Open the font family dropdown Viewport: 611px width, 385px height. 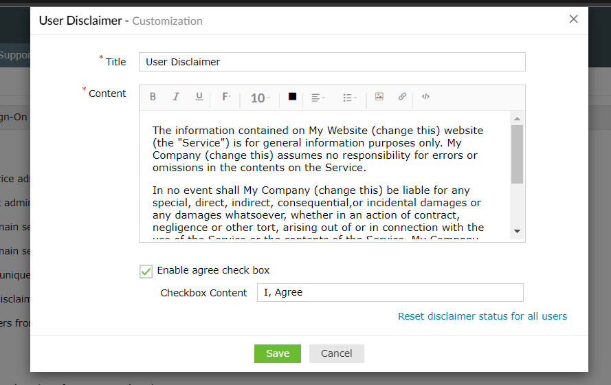[226, 98]
